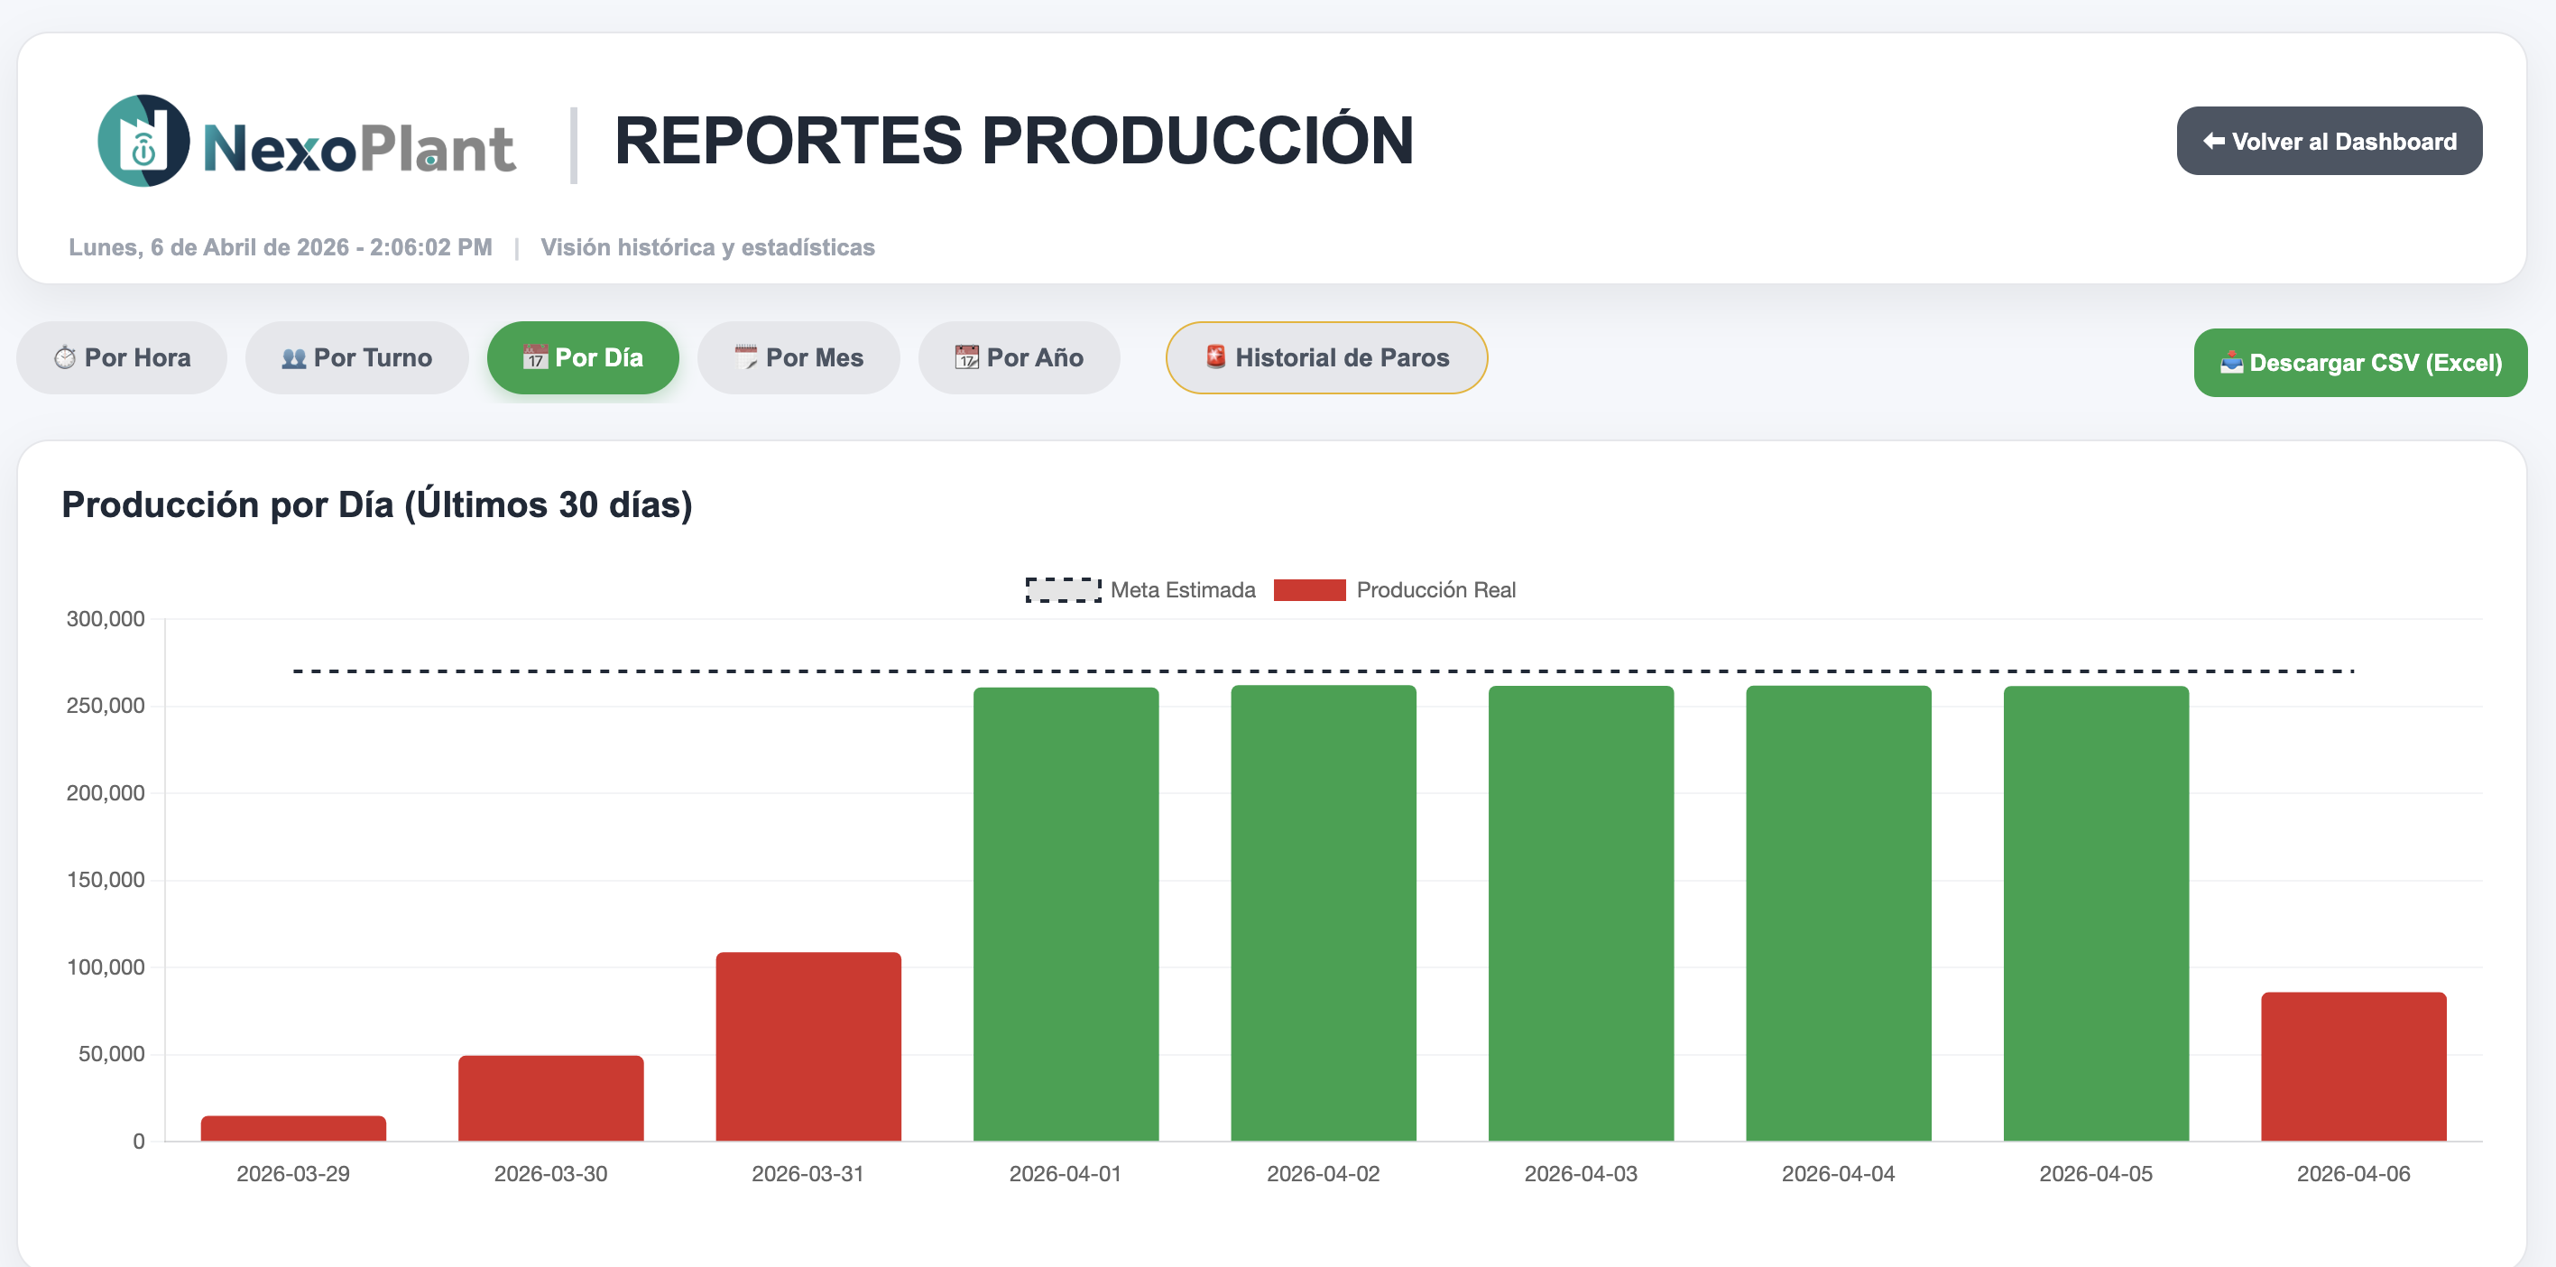Toggle the Producción Real legend entry
Viewport: 2556px width, 1267px height.
click(1435, 589)
